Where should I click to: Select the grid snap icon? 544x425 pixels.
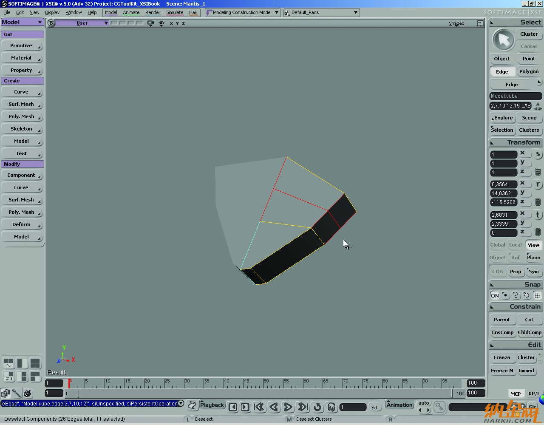537,295
